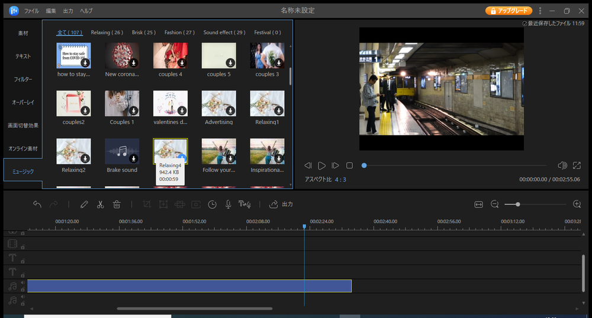
Task: Filter music by Brisk (25) category
Action: pyautogui.click(x=144, y=33)
